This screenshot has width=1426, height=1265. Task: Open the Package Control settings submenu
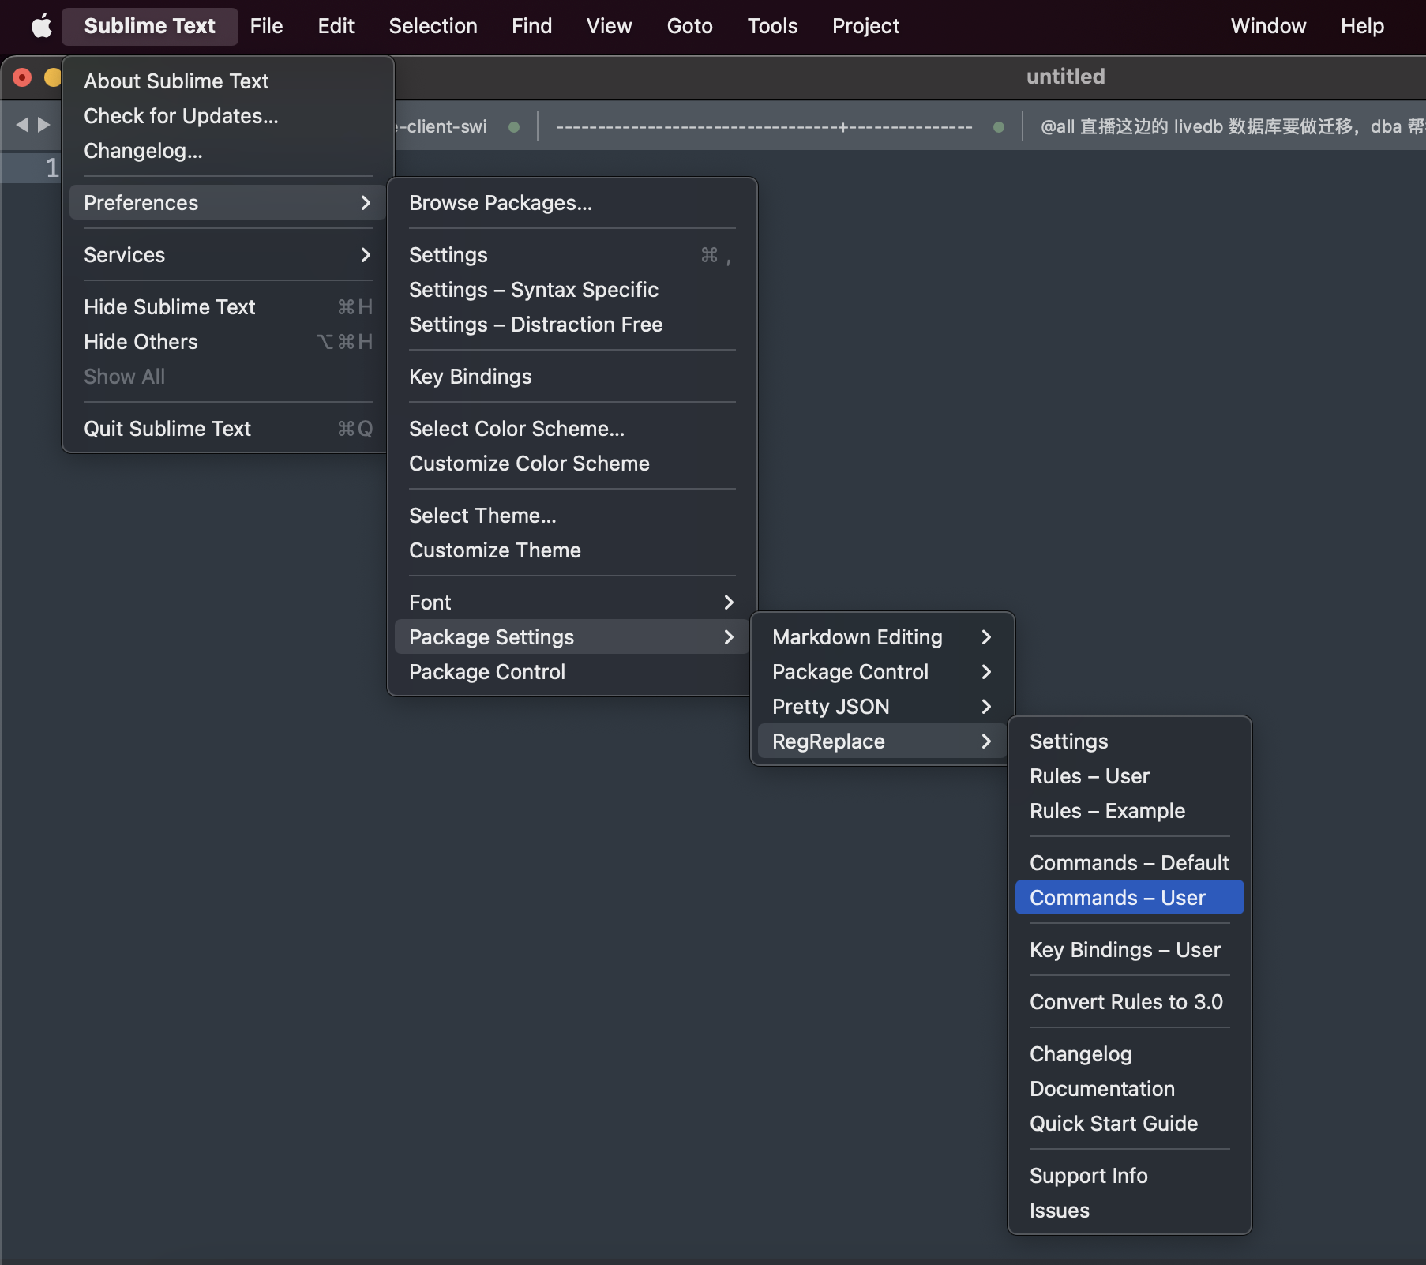point(881,672)
